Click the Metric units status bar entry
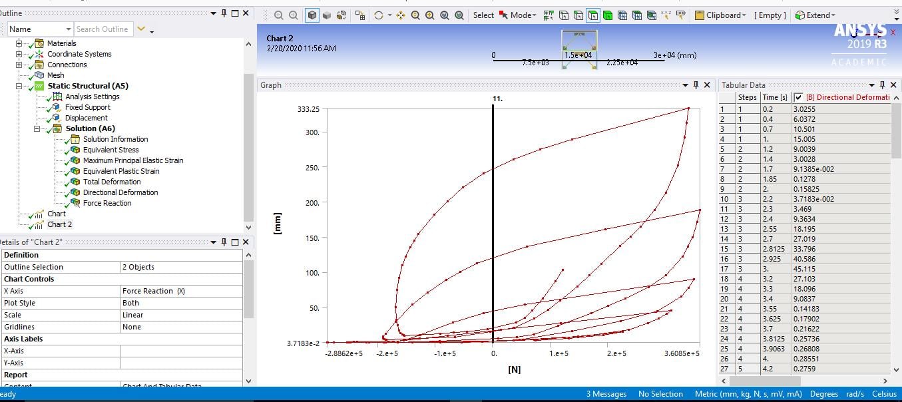This screenshot has height=402, width=902. (x=748, y=394)
